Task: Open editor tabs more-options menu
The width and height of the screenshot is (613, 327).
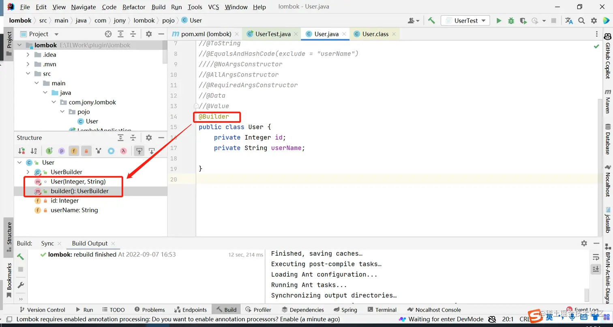Action: point(596,34)
